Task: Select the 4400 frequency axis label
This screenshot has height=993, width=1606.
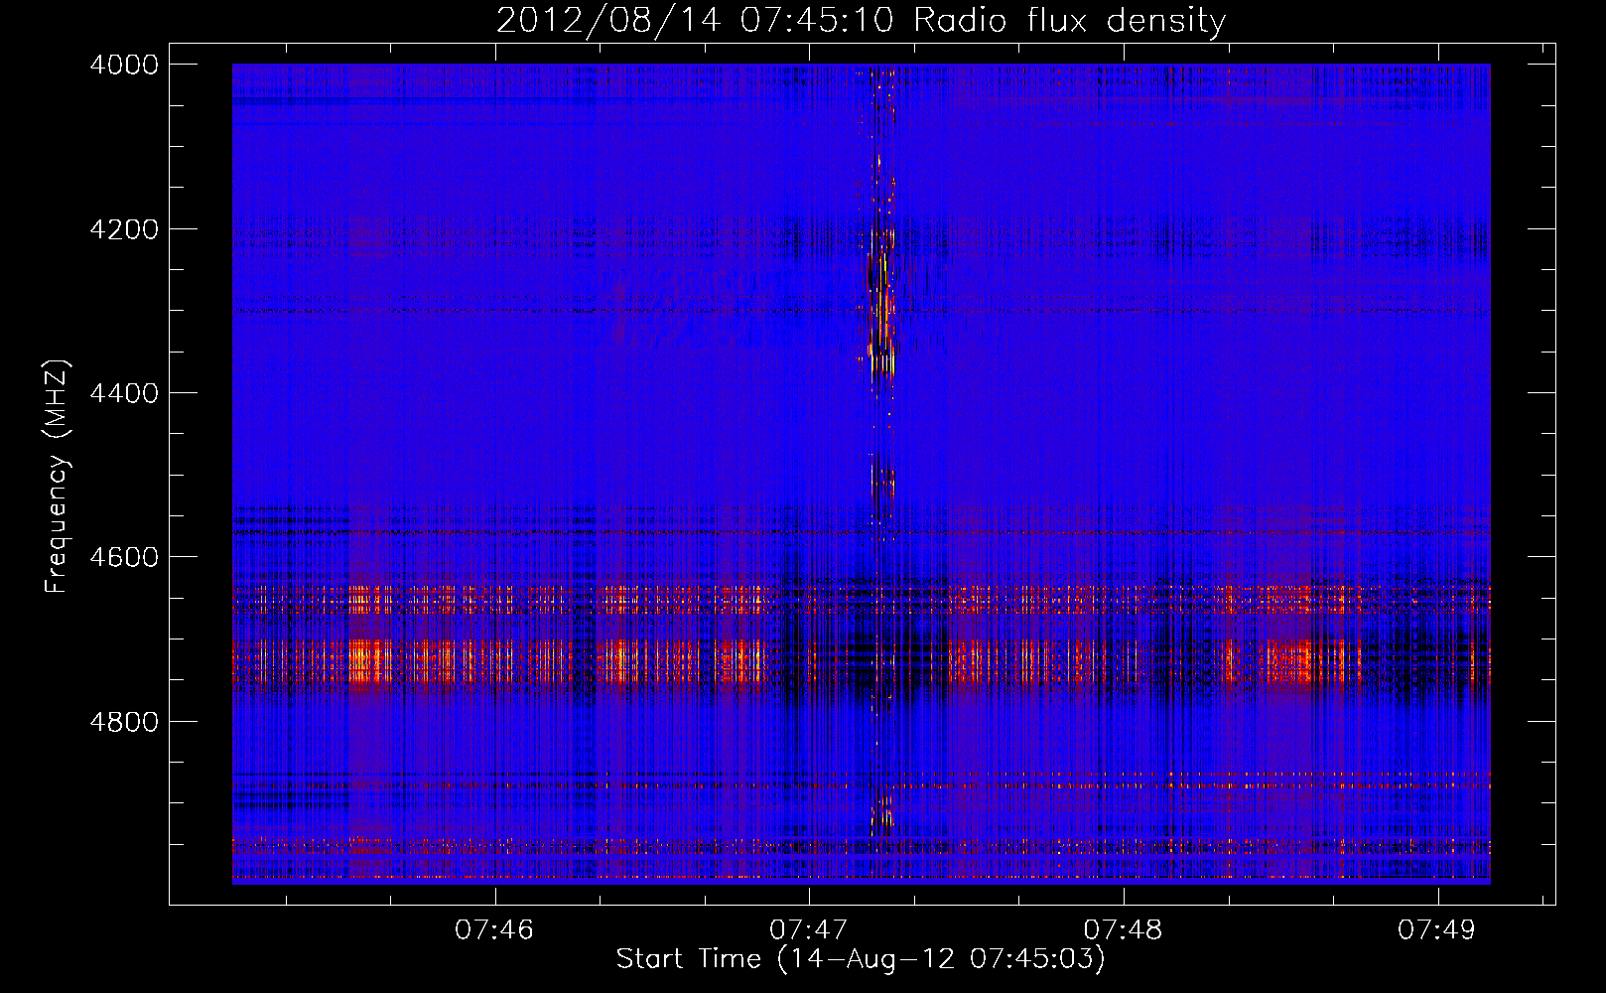Action: [124, 393]
